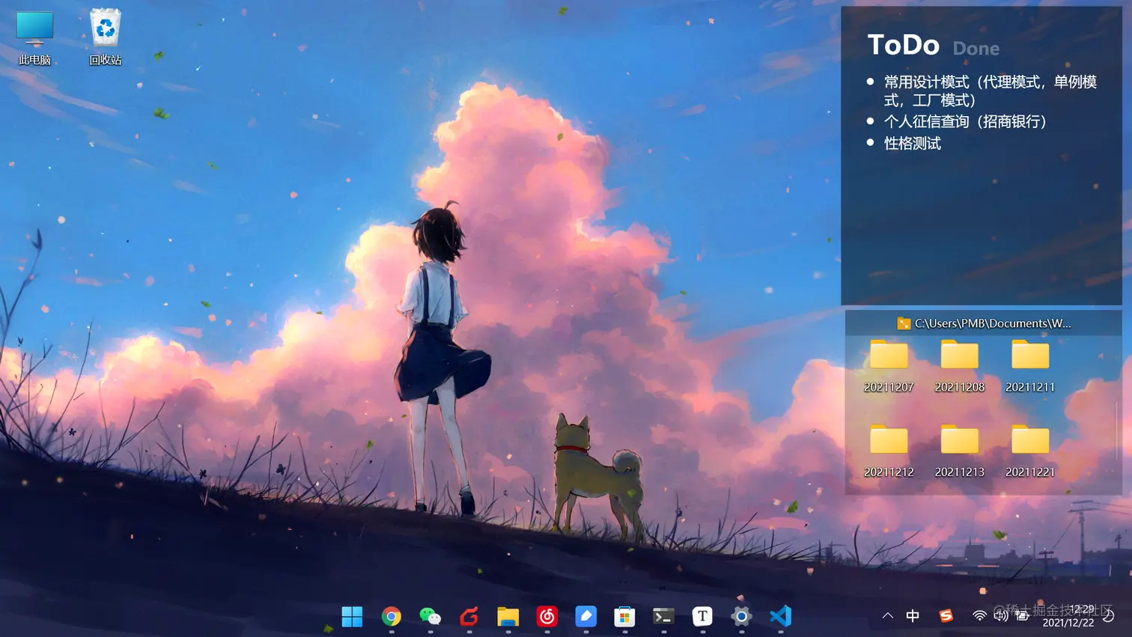Select the 20211212 folder

click(x=889, y=451)
